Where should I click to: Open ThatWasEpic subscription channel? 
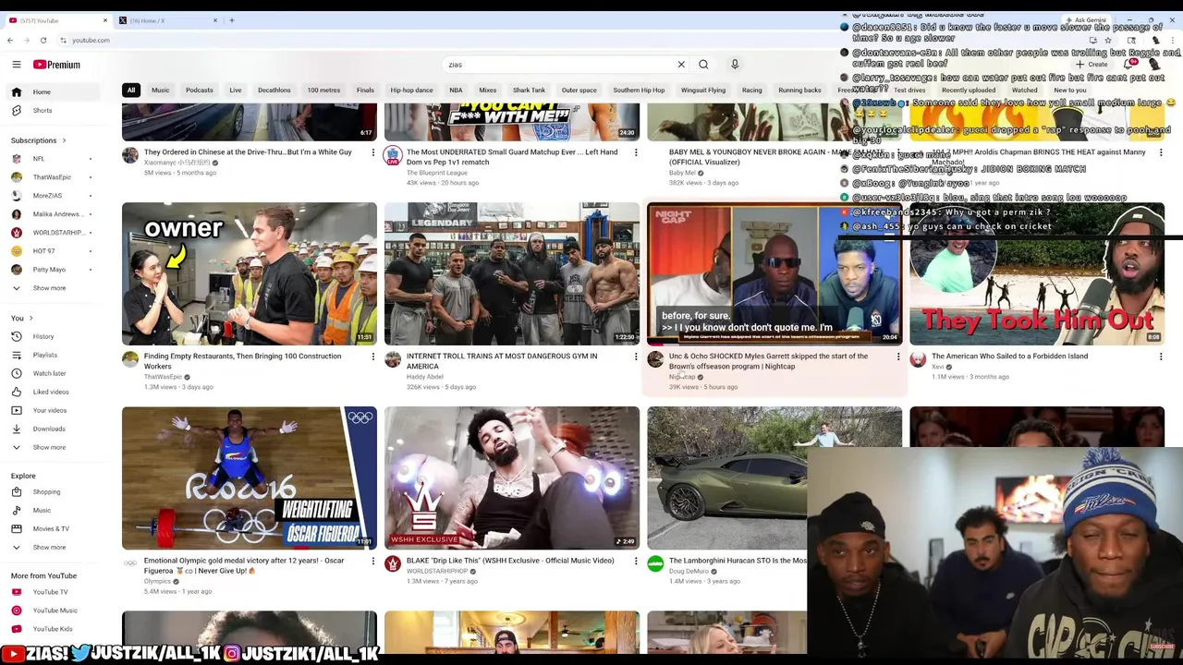pyautogui.click(x=52, y=177)
